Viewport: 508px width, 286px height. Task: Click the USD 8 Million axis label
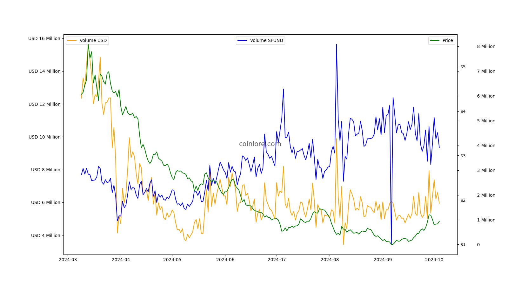[x=46, y=170]
